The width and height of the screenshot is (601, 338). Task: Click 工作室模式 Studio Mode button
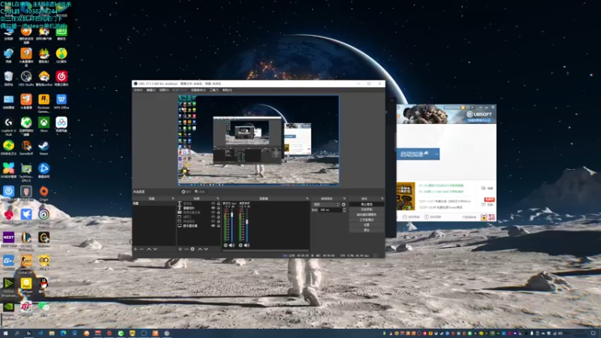click(x=367, y=220)
